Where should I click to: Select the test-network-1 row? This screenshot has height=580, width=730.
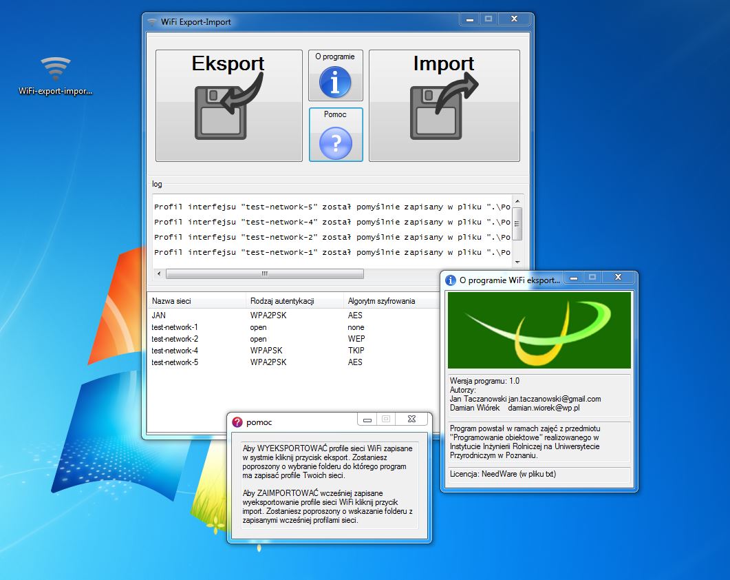293,327
